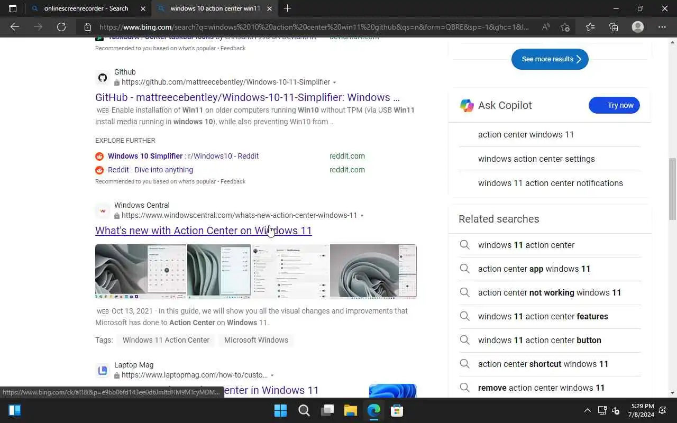
Task: Click the Laptop Mag favicon icon
Action: pos(103,371)
